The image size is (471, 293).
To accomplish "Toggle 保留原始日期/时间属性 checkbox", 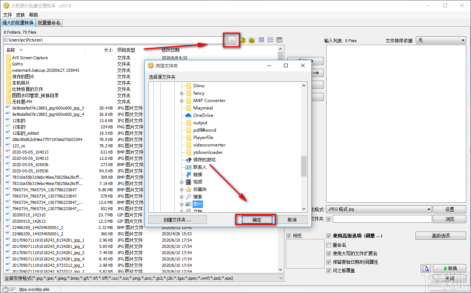I will [328, 262].
